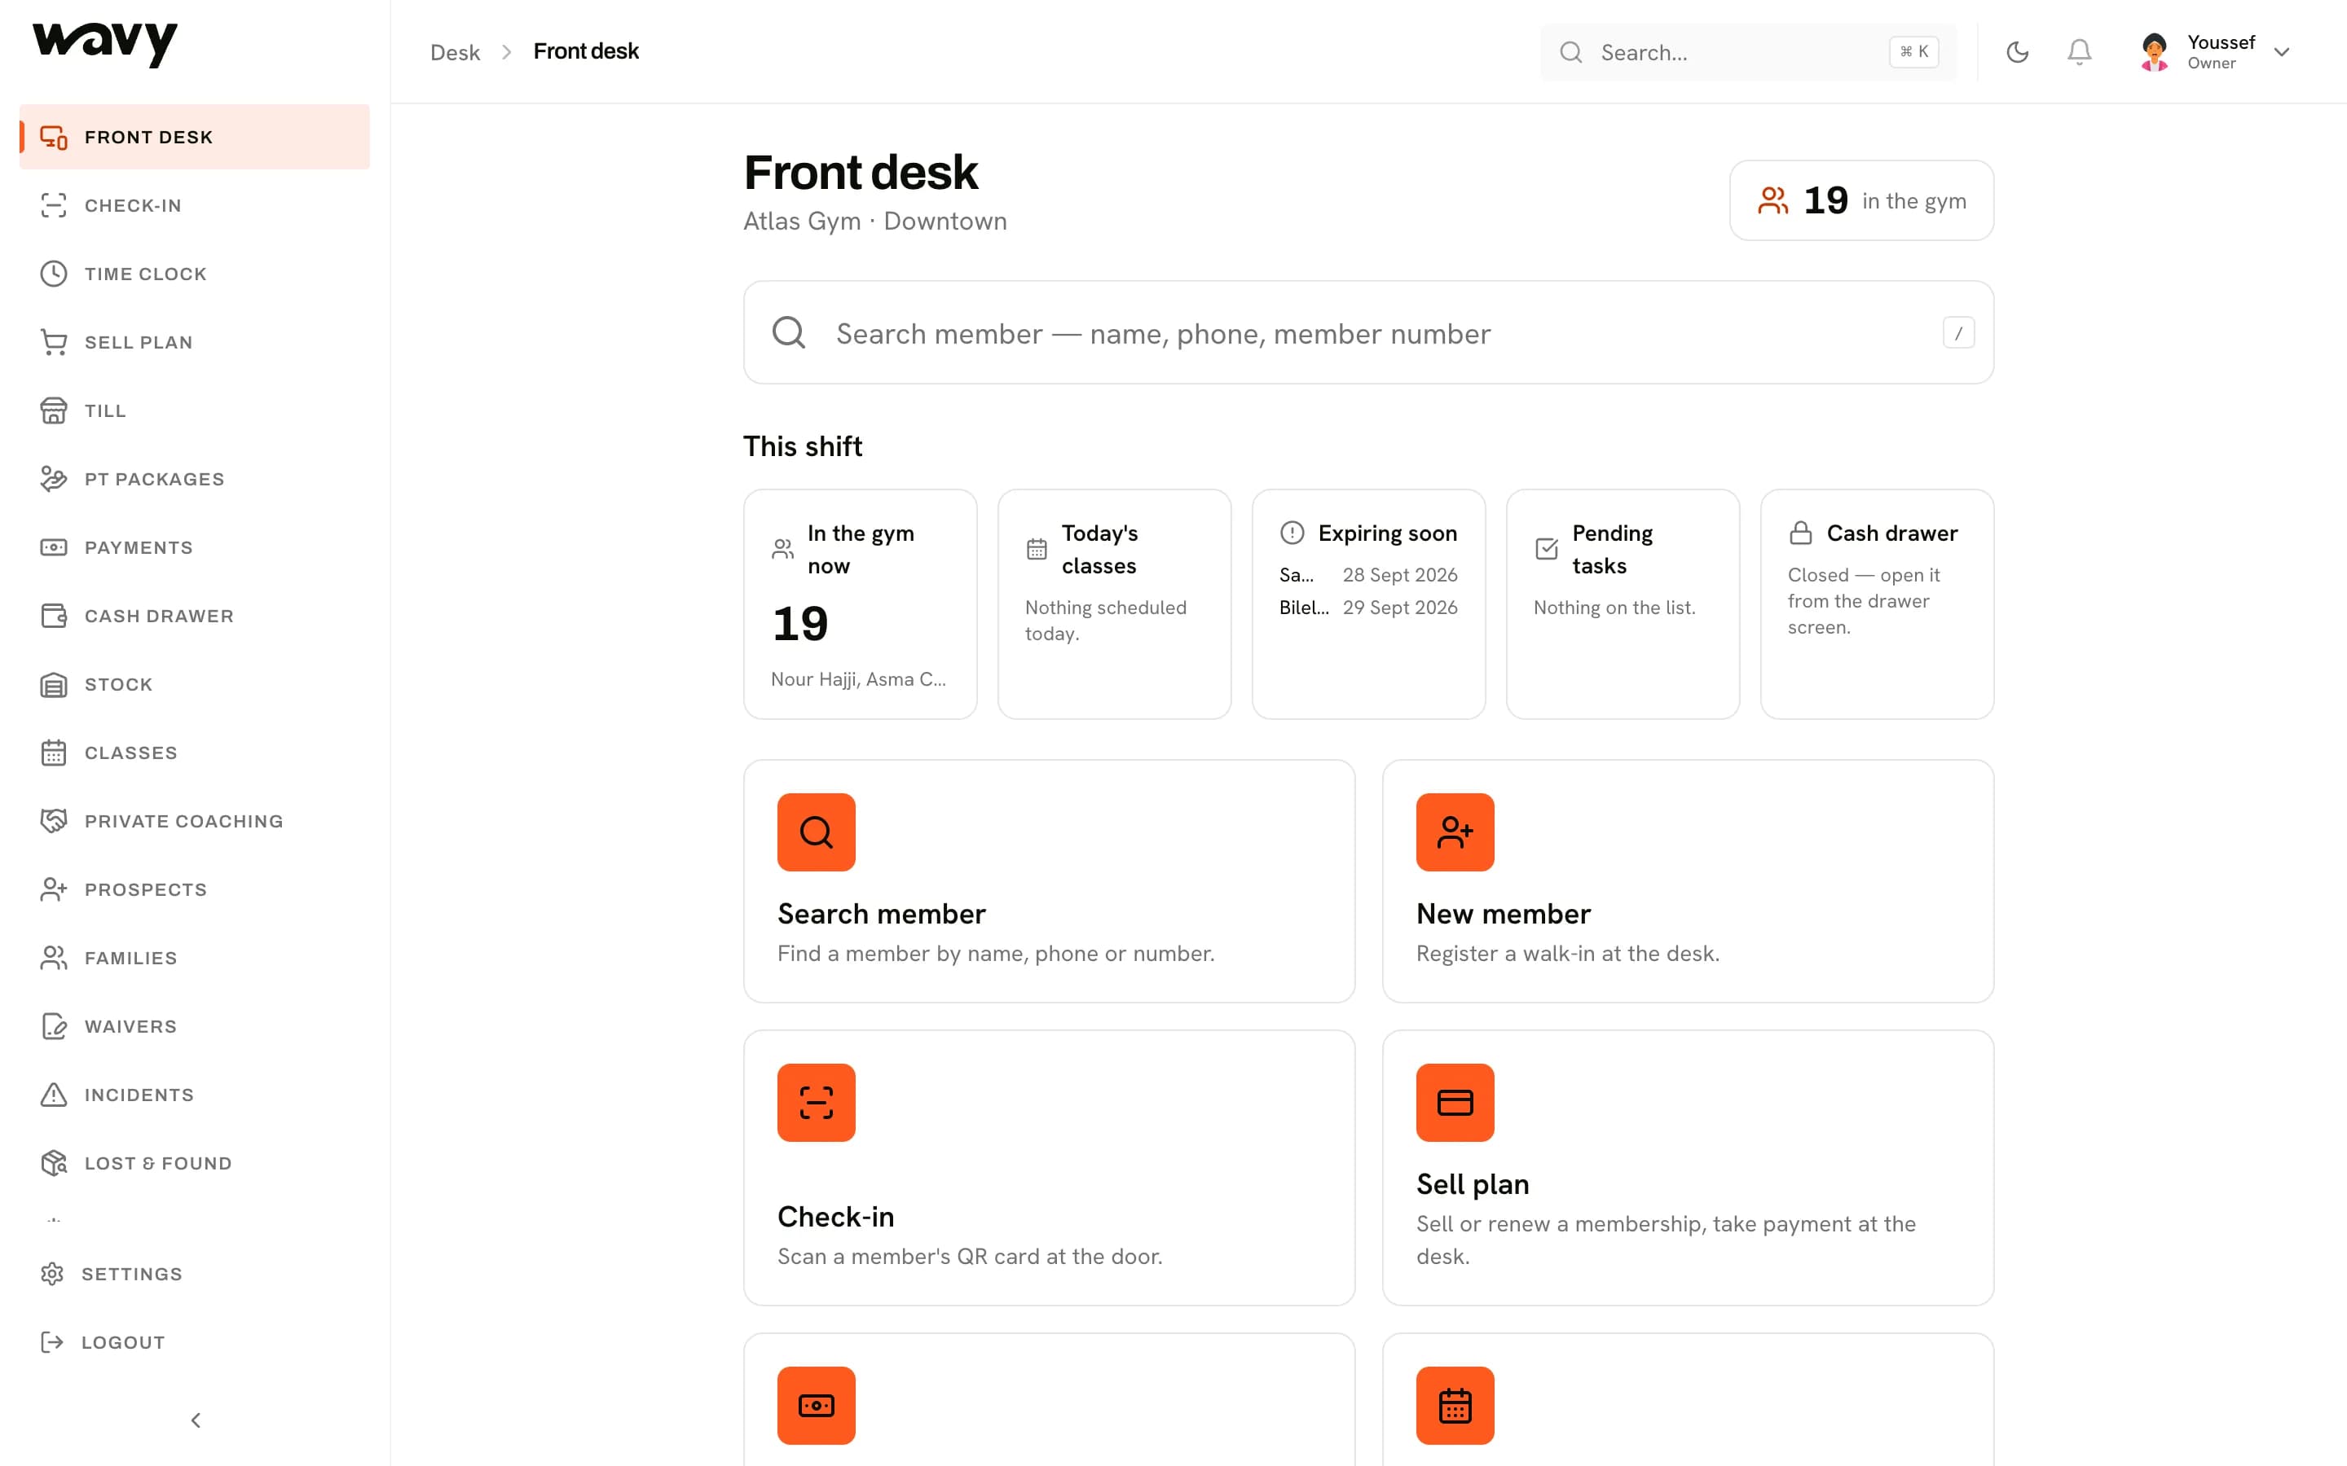Open the Expiring soon card

(x=1368, y=604)
